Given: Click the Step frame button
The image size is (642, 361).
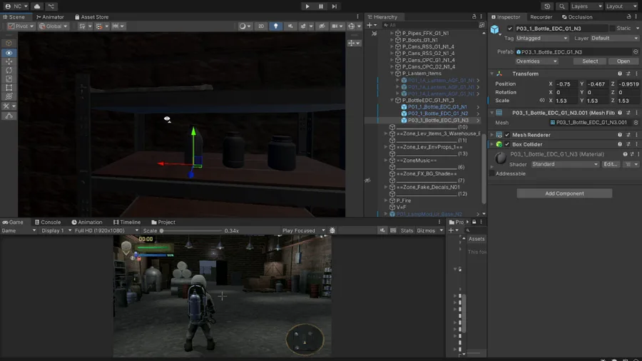Looking at the screenshot, I should (335, 6).
